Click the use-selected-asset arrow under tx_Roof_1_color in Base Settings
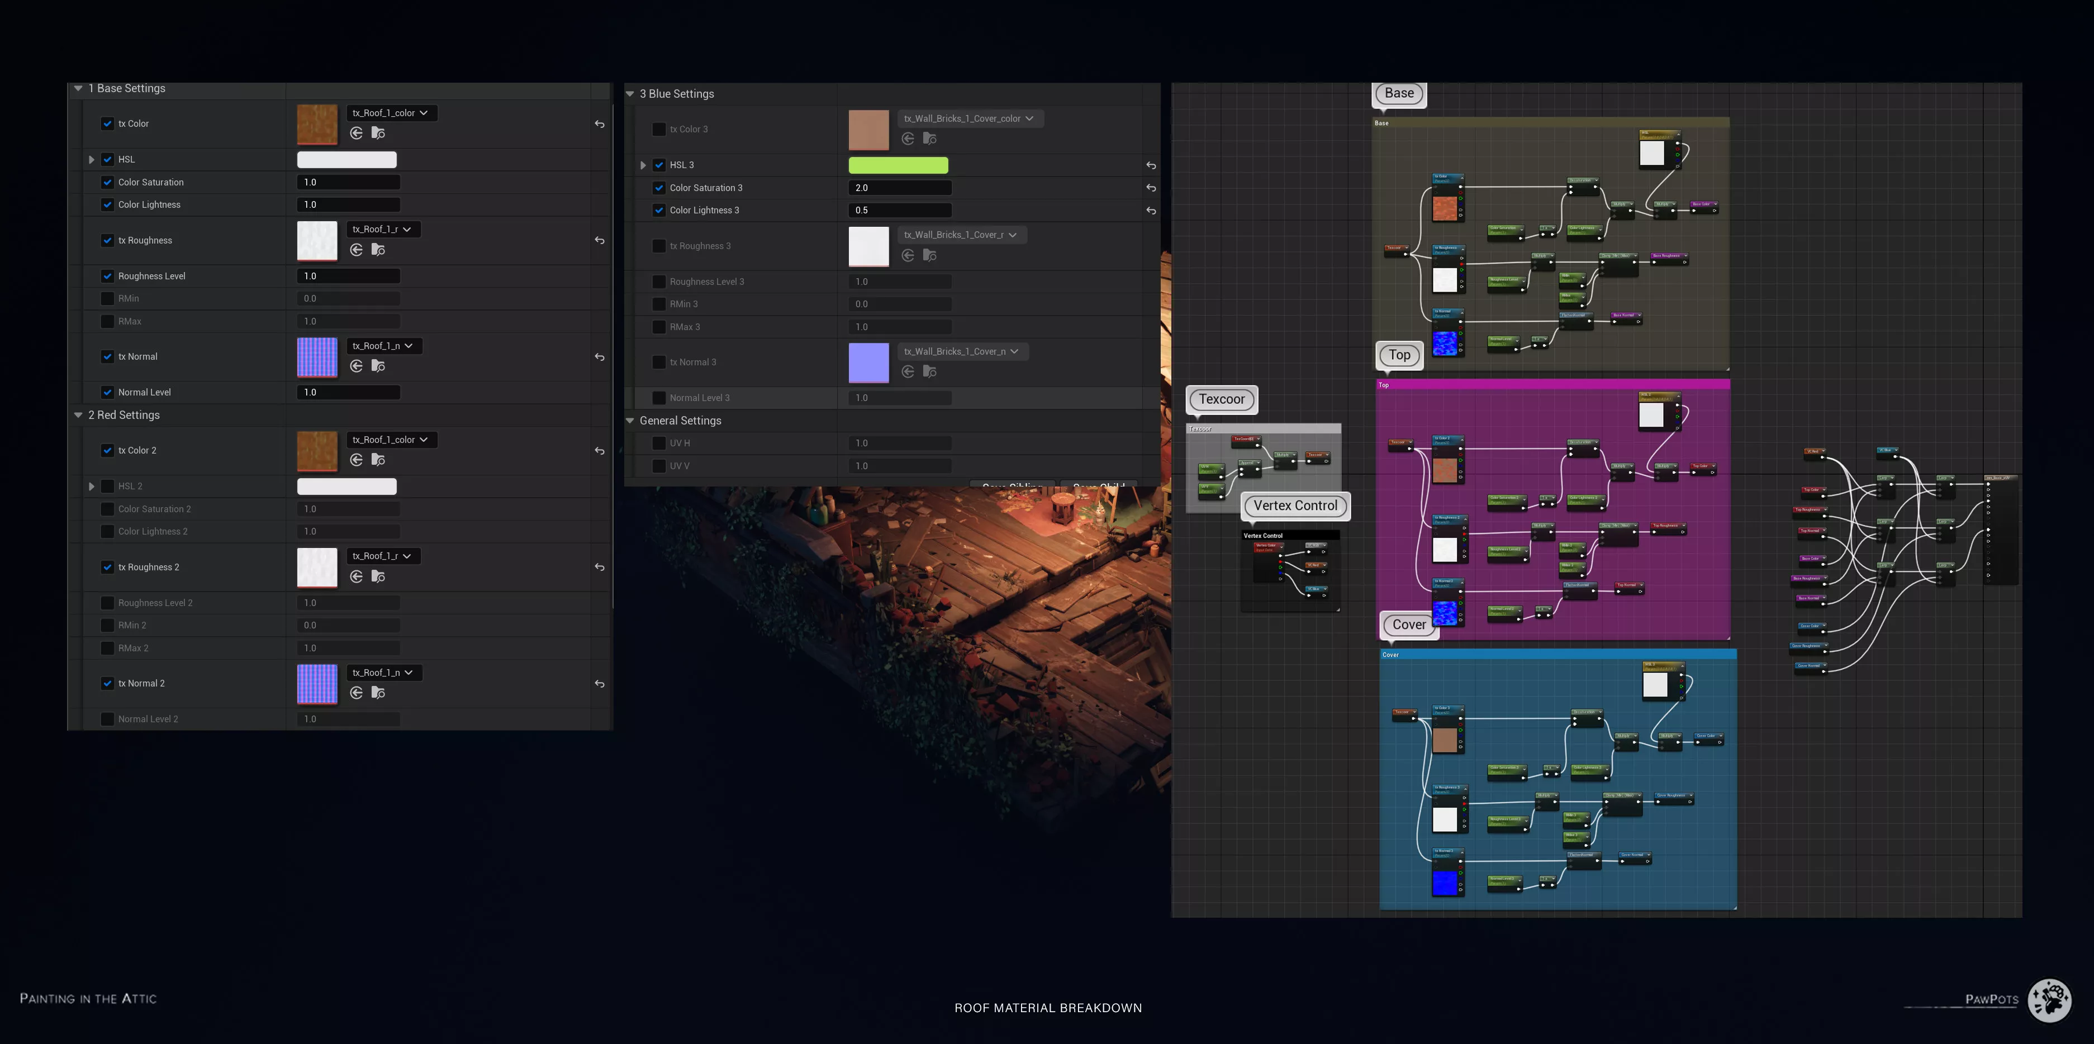This screenshot has height=1044, width=2094. click(x=356, y=134)
